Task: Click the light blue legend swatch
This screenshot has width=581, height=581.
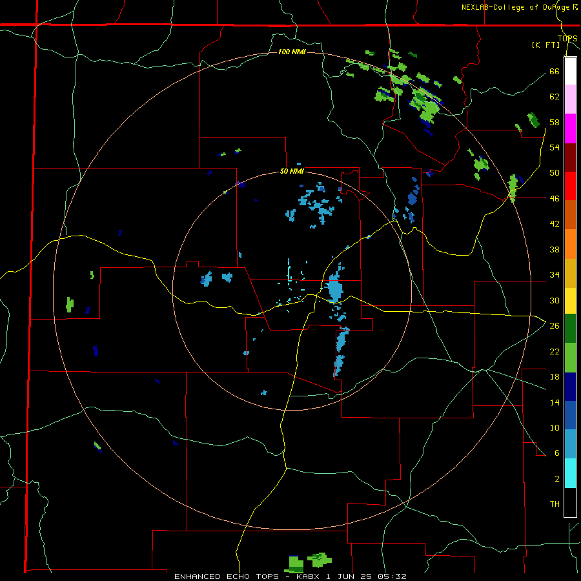Action: pyautogui.click(x=570, y=444)
